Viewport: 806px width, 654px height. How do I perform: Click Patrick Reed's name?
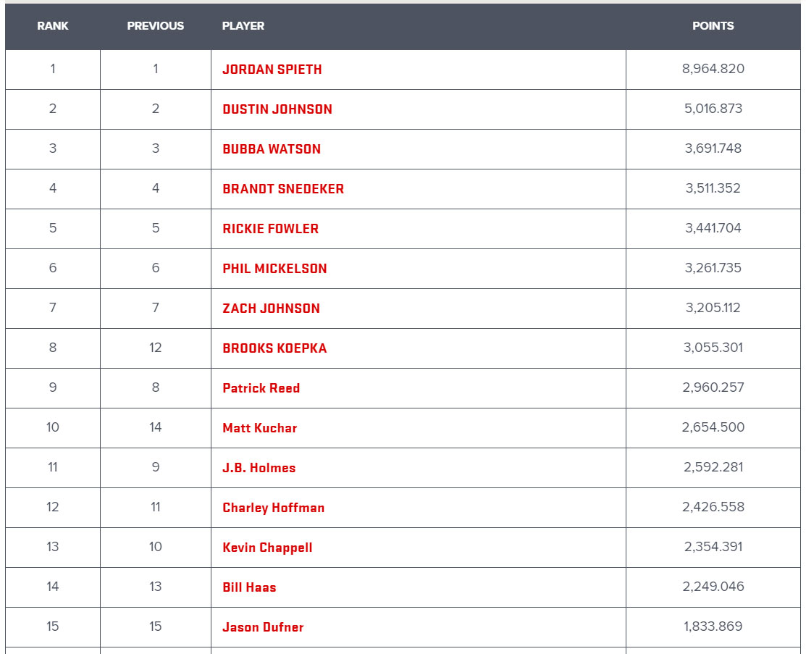point(261,388)
